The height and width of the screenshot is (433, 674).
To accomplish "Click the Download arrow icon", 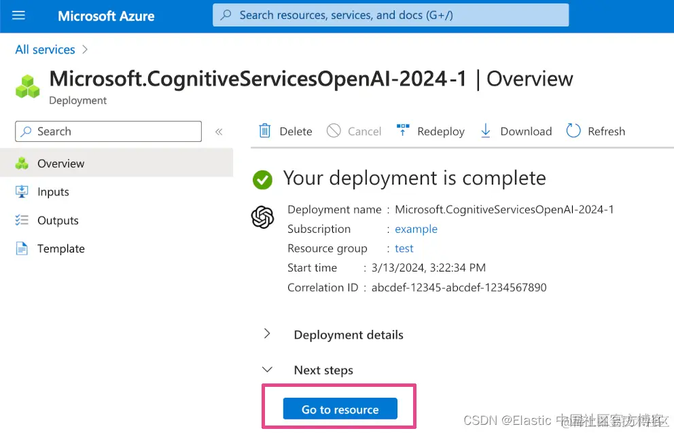I will [485, 130].
